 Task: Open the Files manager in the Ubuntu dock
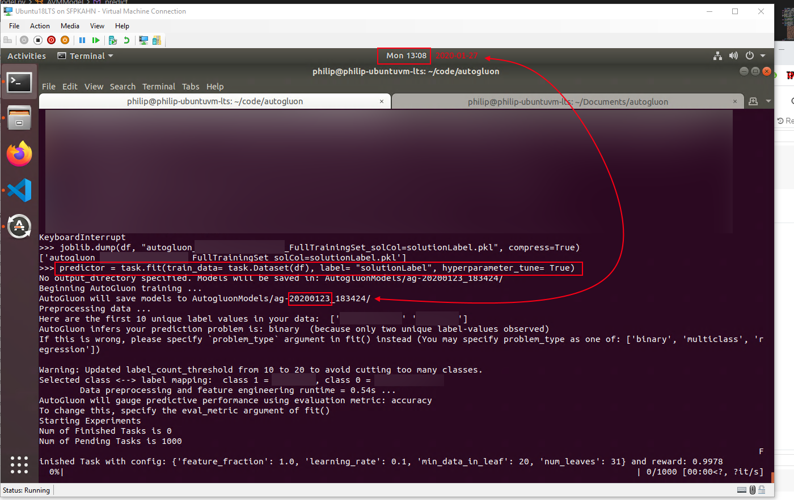pos(19,118)
